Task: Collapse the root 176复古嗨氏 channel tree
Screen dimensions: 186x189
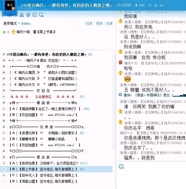Action: tap(4, 54)
